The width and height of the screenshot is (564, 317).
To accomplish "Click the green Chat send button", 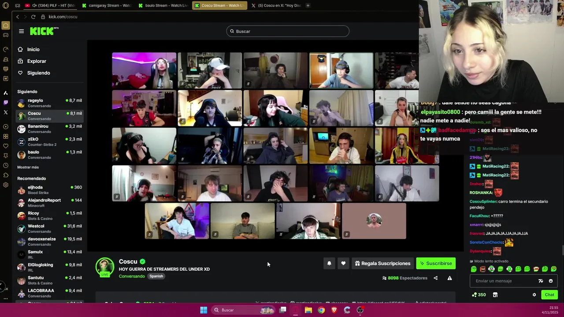I will (549, 295).
